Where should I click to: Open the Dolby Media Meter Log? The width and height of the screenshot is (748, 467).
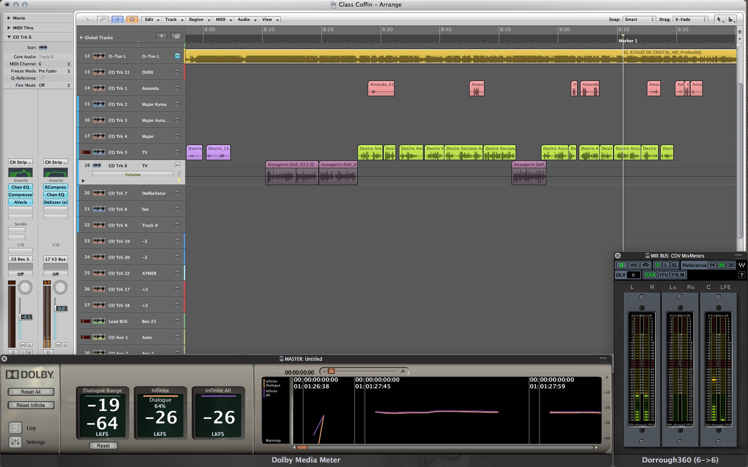click(16, 428)
